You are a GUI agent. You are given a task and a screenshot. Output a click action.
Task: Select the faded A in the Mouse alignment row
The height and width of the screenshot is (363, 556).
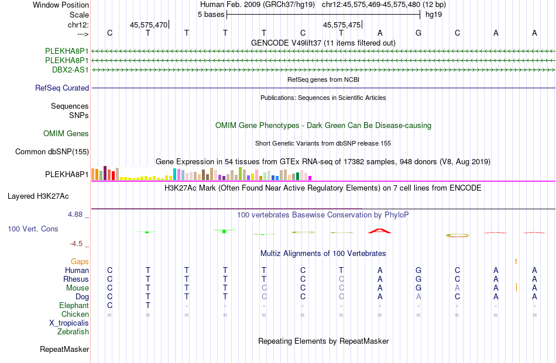[457, 288]
